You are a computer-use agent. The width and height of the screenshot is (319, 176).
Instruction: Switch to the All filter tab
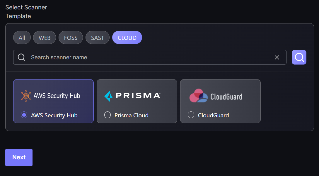[22, 38]
